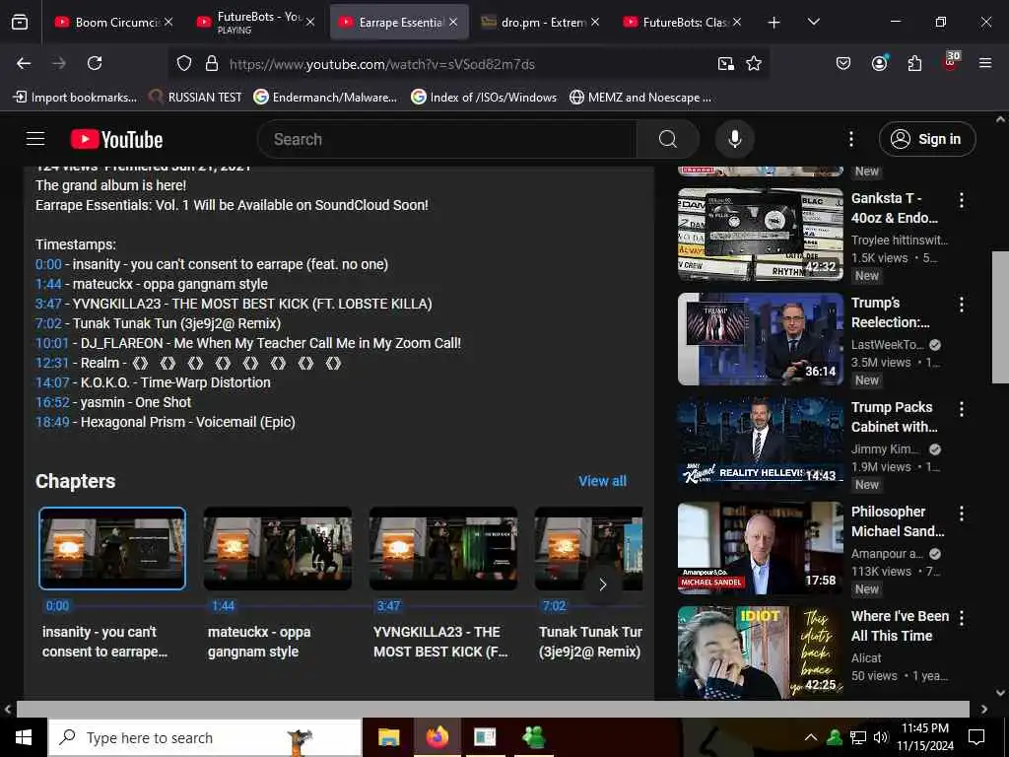Click the horizontal page scrollbar

[493, 709]
